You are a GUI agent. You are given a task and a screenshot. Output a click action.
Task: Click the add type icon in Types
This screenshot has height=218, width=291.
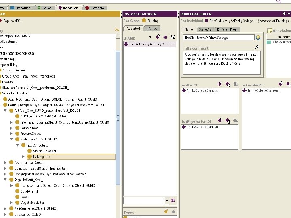coord(166,211)
